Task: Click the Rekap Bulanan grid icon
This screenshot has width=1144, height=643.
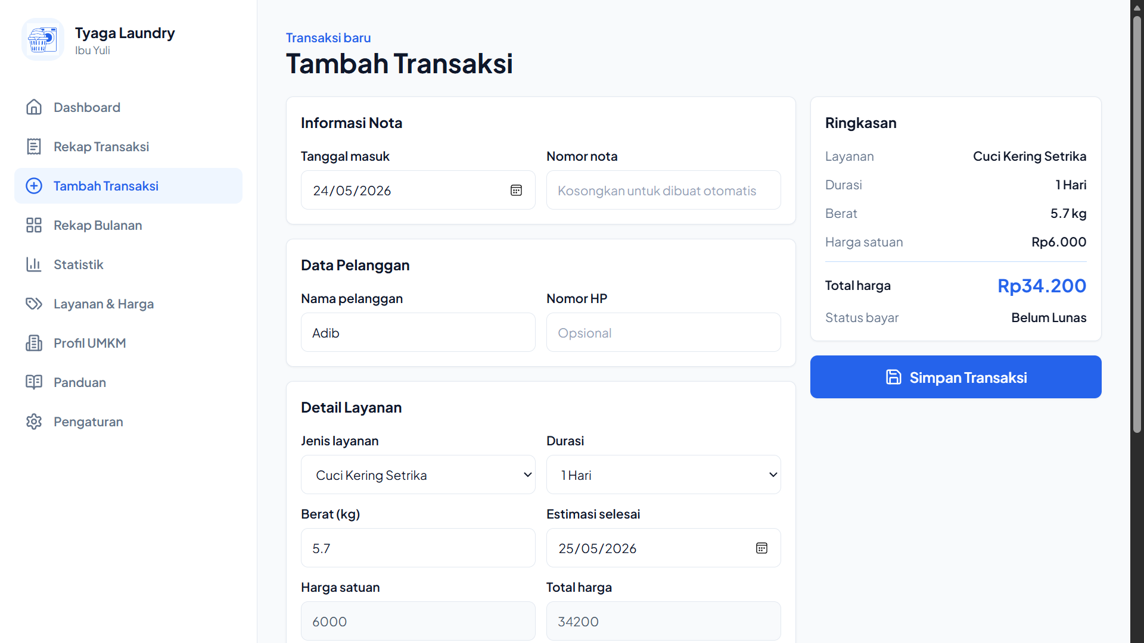Action: click(34, 225)
